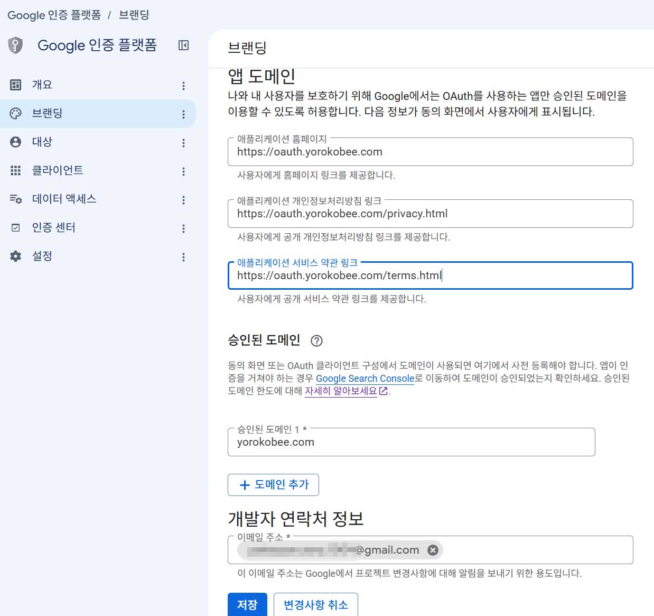Open the more options menu for 데이터 액세스
The image size is (654, 616).
click(x=183, y=200)
